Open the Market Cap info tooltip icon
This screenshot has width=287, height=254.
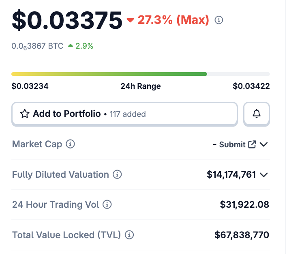coord(71,144)
